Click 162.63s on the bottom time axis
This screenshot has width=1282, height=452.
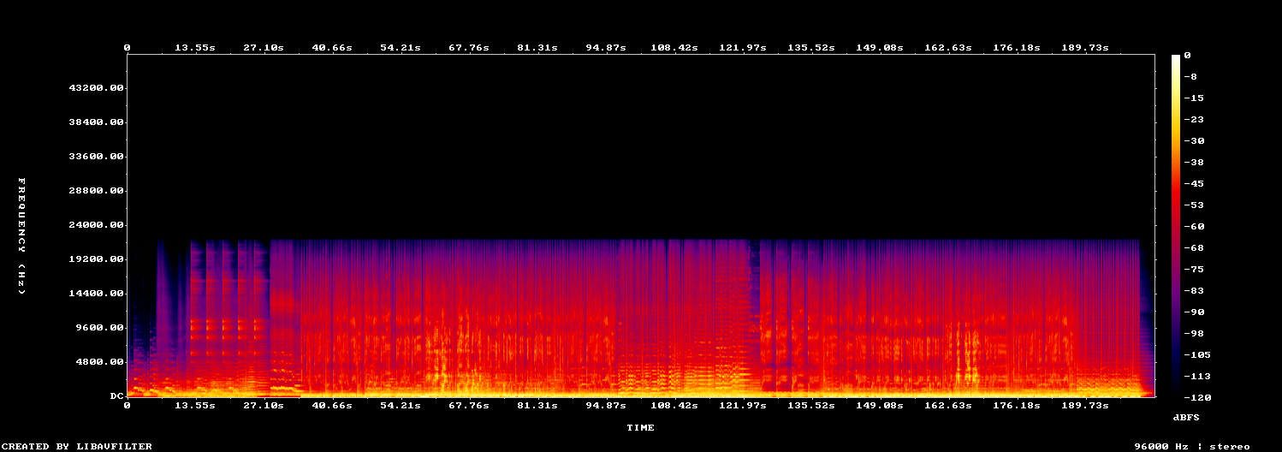point(948,405)
